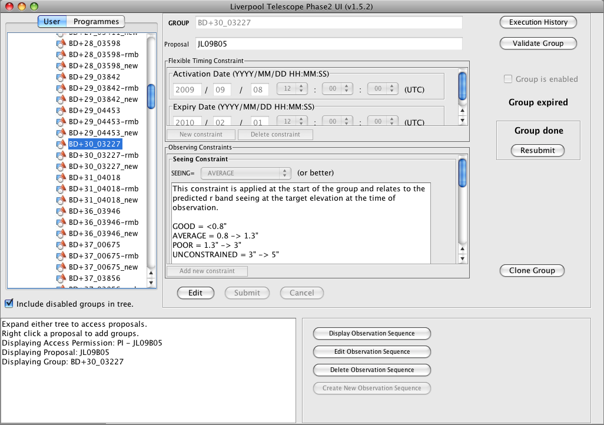This screenshot has width=604, height=425.
Task: Click the group tree scroll-down arrow
Action: 151,283
